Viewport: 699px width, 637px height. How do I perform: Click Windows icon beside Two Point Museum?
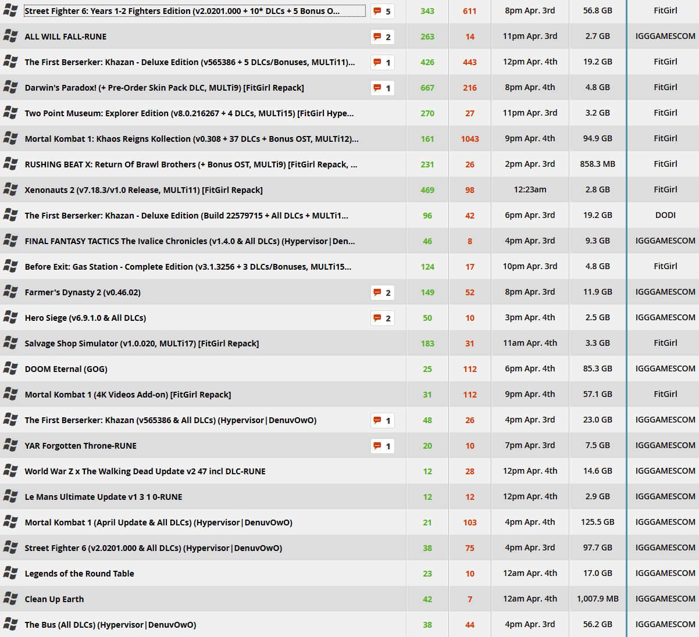pyautogui.click(x=10, y=113)
